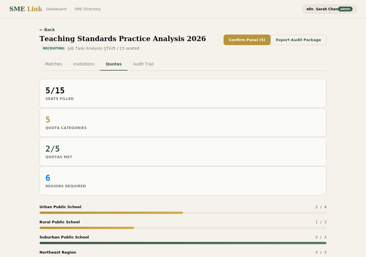Click the Seats Filled stat card
The height and width of the screenshot is (257, 366).
(x=183, y=93)
